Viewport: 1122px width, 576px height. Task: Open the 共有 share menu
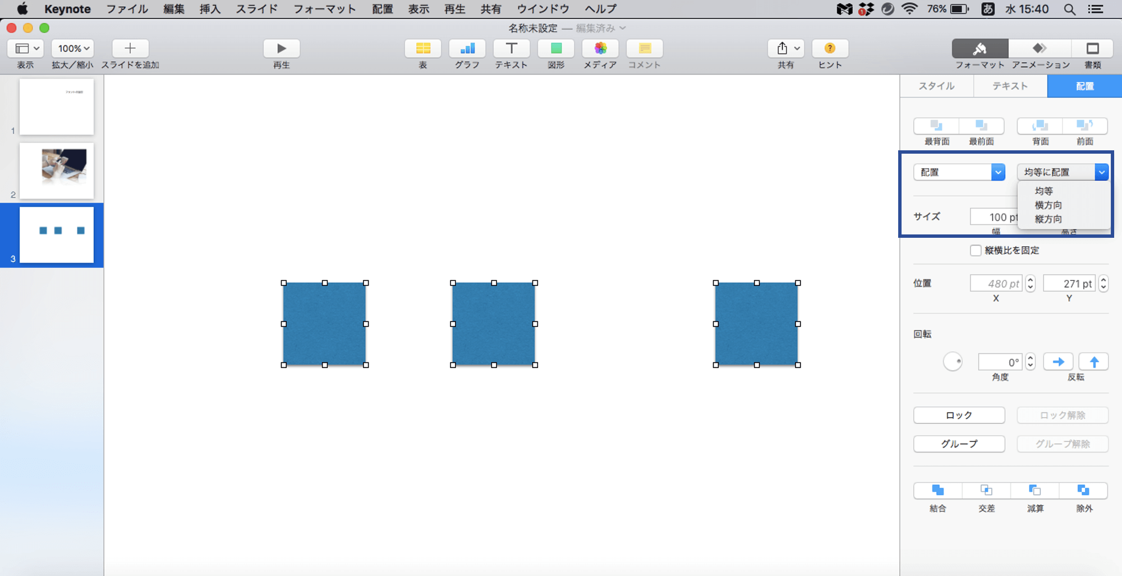786,48
